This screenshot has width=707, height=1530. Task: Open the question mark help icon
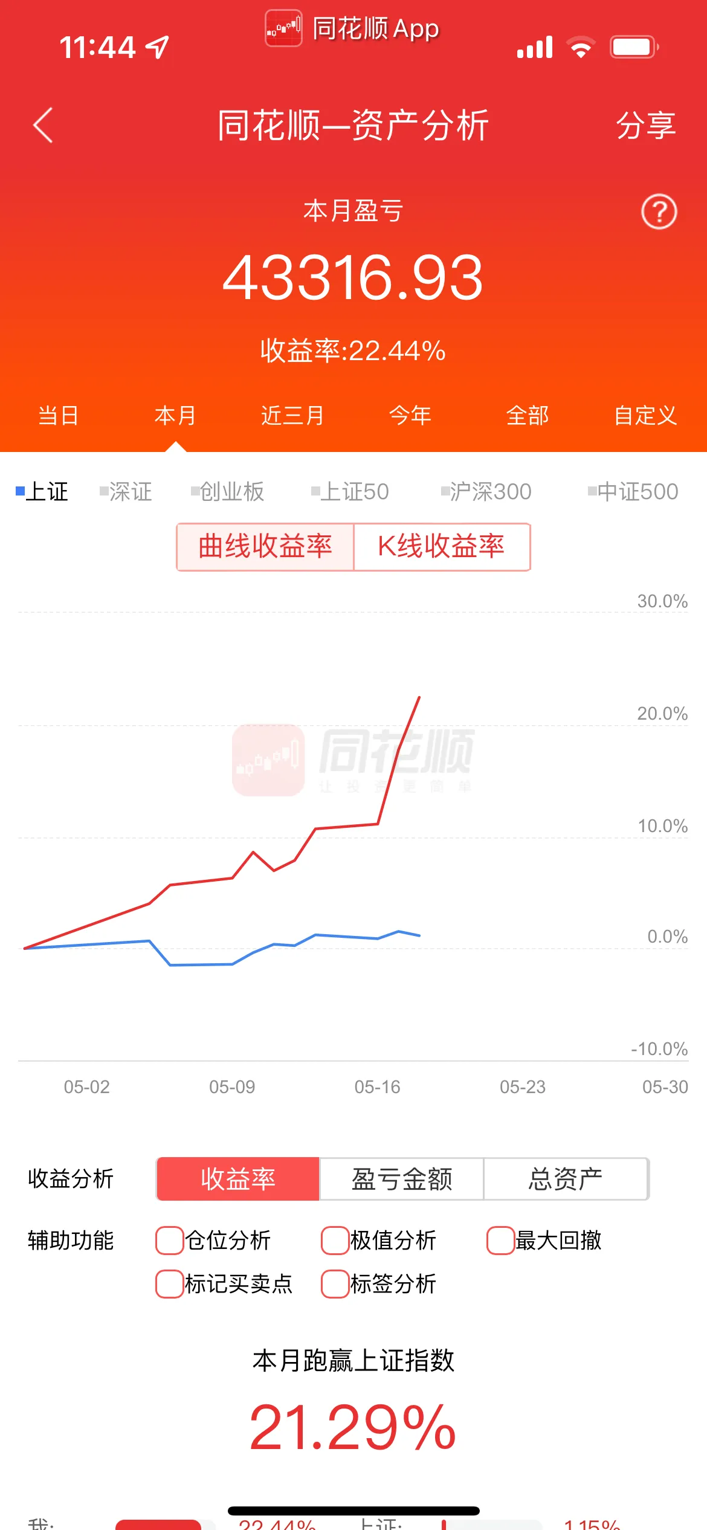point(659,211)
